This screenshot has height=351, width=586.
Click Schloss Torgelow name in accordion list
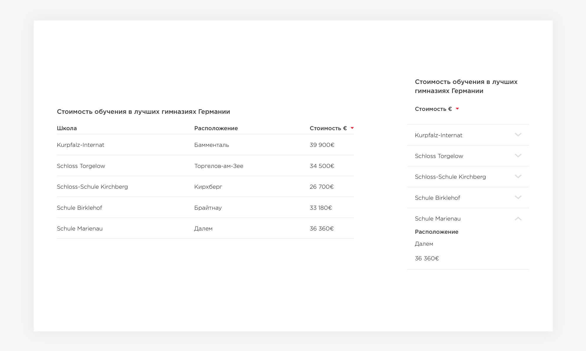point(439,156)
